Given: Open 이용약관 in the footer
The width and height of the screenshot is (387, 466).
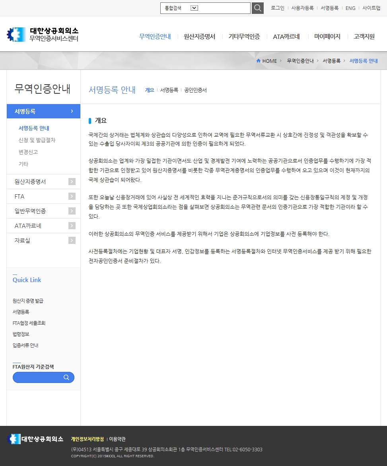Looking at the screenshot, I should [117, 439].
